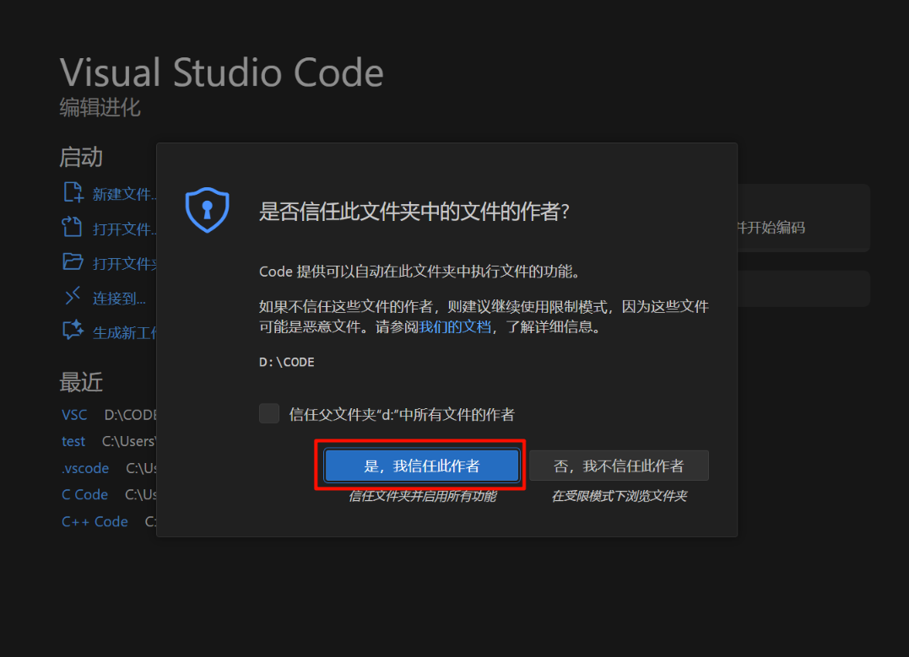Click the Visual Studio Code heading
The image size is (909, 657).
pos(221,73)
